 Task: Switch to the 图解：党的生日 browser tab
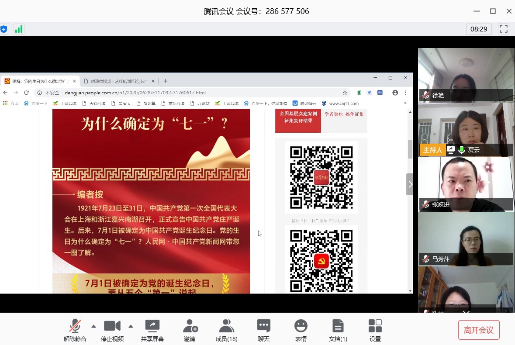click(40, 81)
